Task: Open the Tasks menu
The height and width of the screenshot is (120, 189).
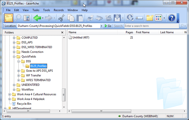Action: pos(36,10)
